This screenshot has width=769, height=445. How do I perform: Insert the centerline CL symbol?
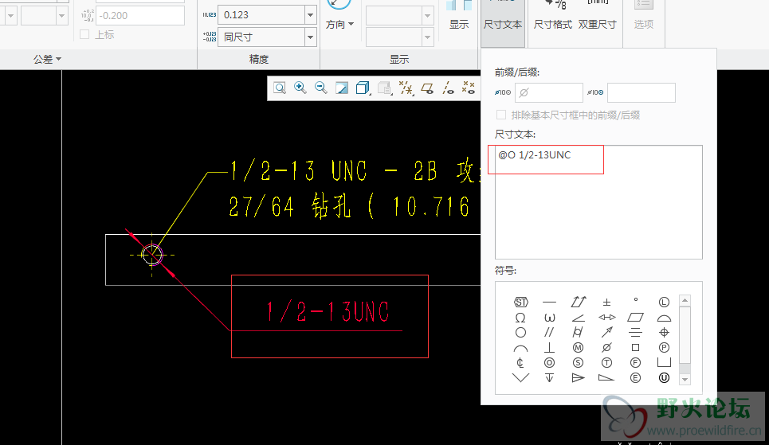point(521,363)
